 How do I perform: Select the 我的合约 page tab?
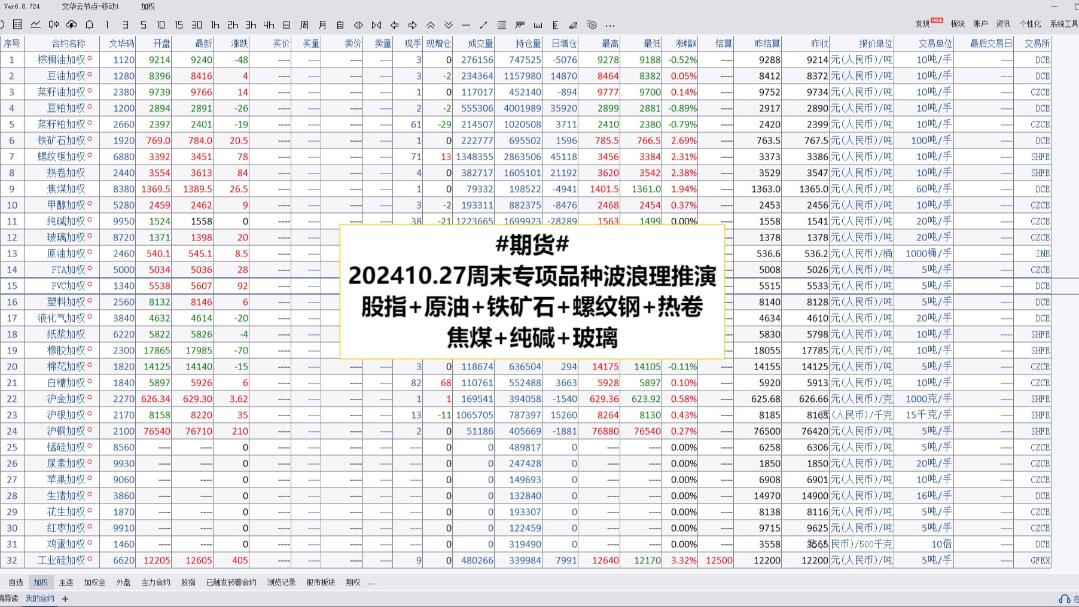(x=39, y=598)
